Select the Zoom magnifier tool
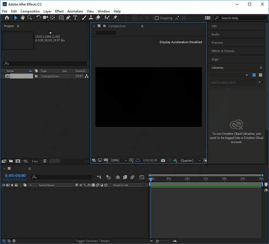269x244 pixels. coord(30,18)
